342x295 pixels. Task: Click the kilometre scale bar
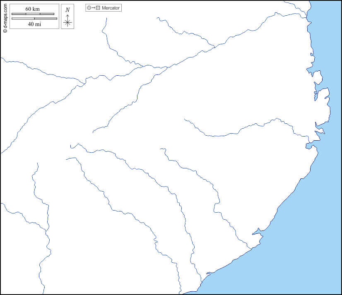pos(33,14)
